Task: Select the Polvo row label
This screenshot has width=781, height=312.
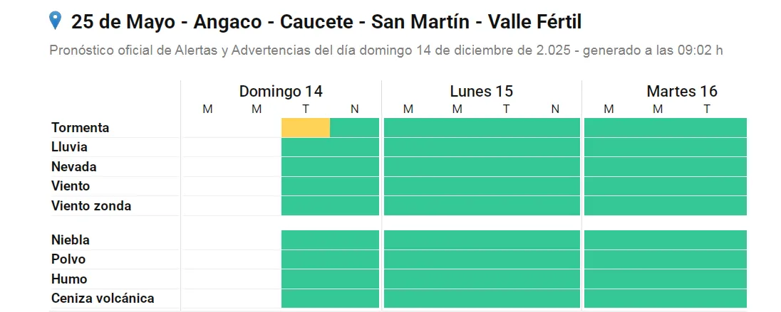Action: [x=68, y=259]
